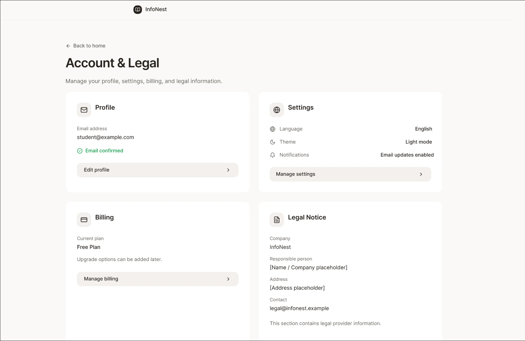Click the chevron on Manage settings
Screen dimensions: 525x341
click(x=421, y=174)
